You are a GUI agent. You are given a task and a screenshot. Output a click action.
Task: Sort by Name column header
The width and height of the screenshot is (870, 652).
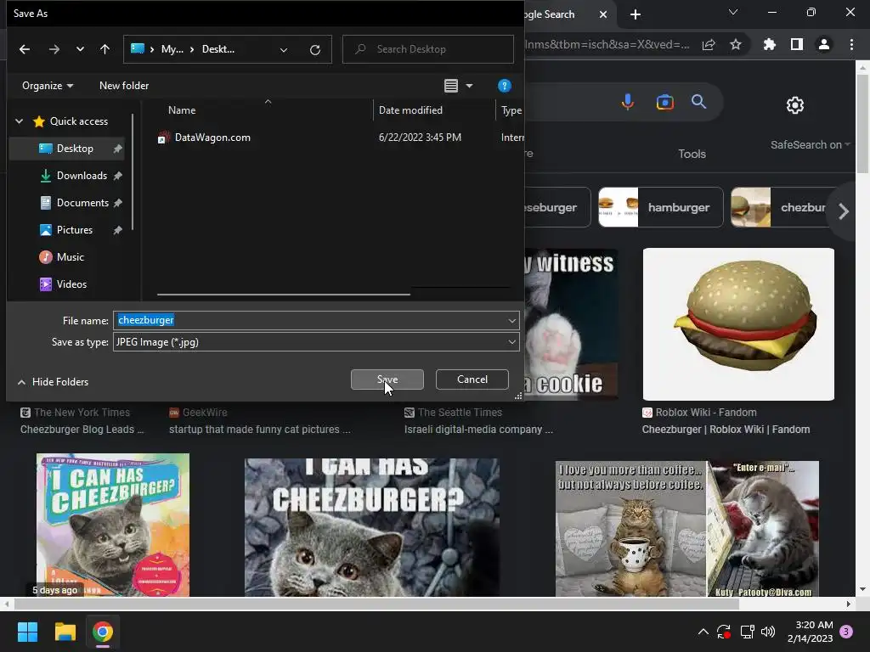[x=182, y=110]
